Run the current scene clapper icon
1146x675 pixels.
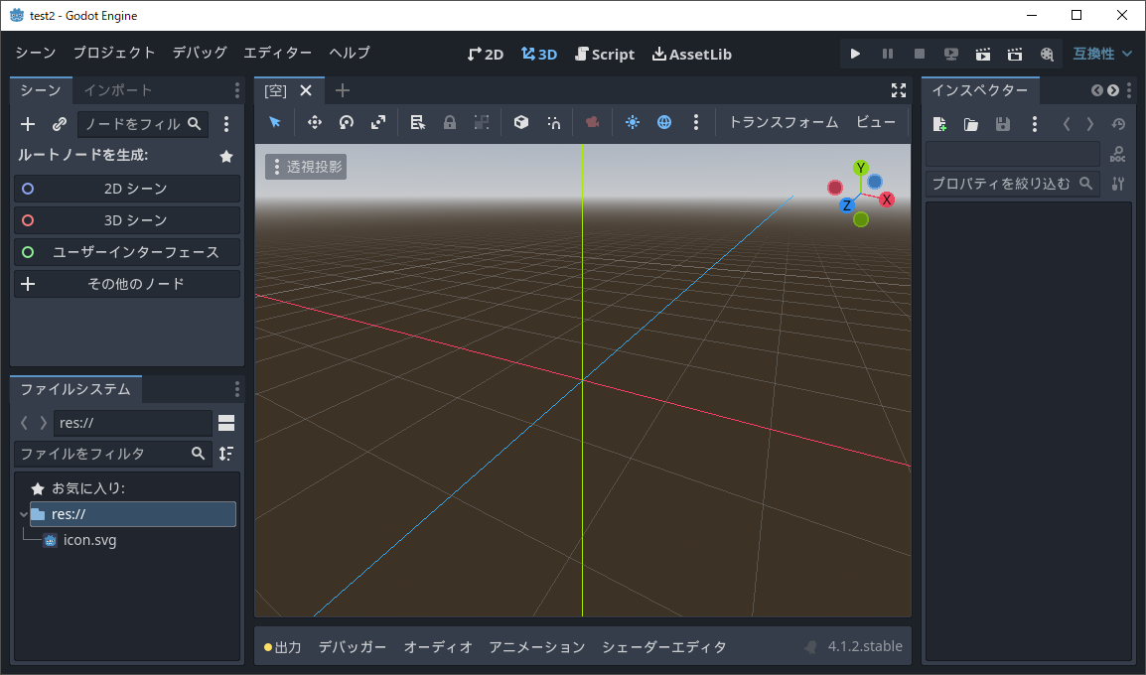[983, 54]
